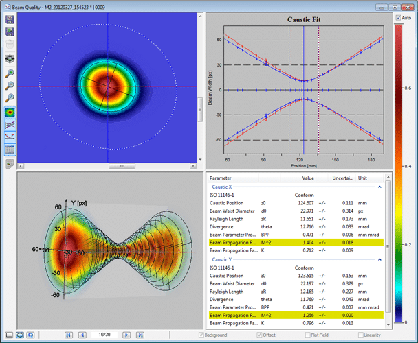Click the Caustic Fit chart title
Screen dimensions: 418x343
[x=304, y=19]
